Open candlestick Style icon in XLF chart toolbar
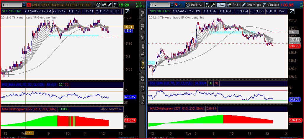 [104, 5]
